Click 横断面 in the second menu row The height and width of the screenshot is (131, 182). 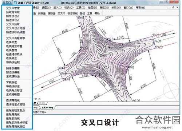click(52, 13)
